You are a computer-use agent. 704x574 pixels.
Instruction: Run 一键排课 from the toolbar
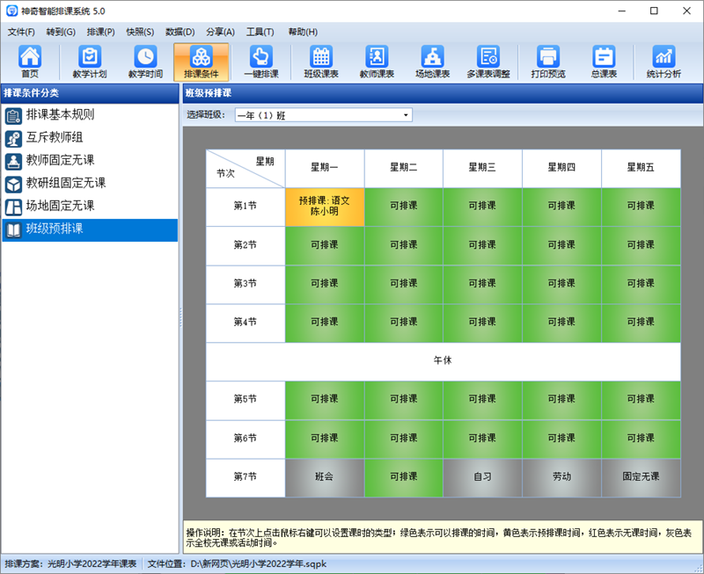pos(260,62)
